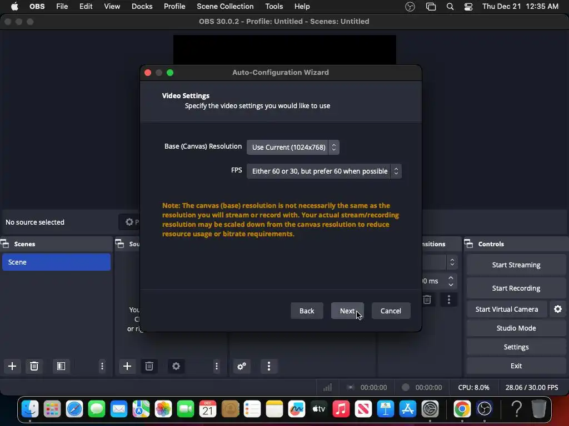Click Start Virtual Camera
Image resolution: width=569 pixels, height=426 pixels.
pyautogui.click(x=507, y=309)
